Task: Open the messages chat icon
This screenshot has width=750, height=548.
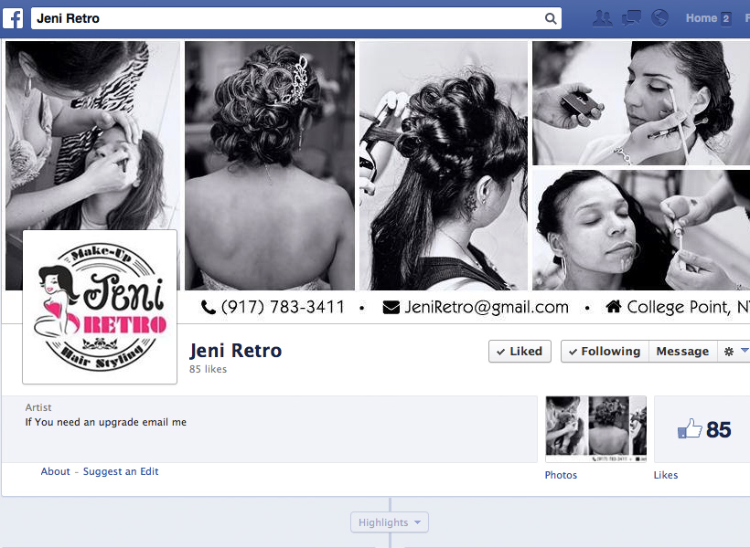Action: 631,18
